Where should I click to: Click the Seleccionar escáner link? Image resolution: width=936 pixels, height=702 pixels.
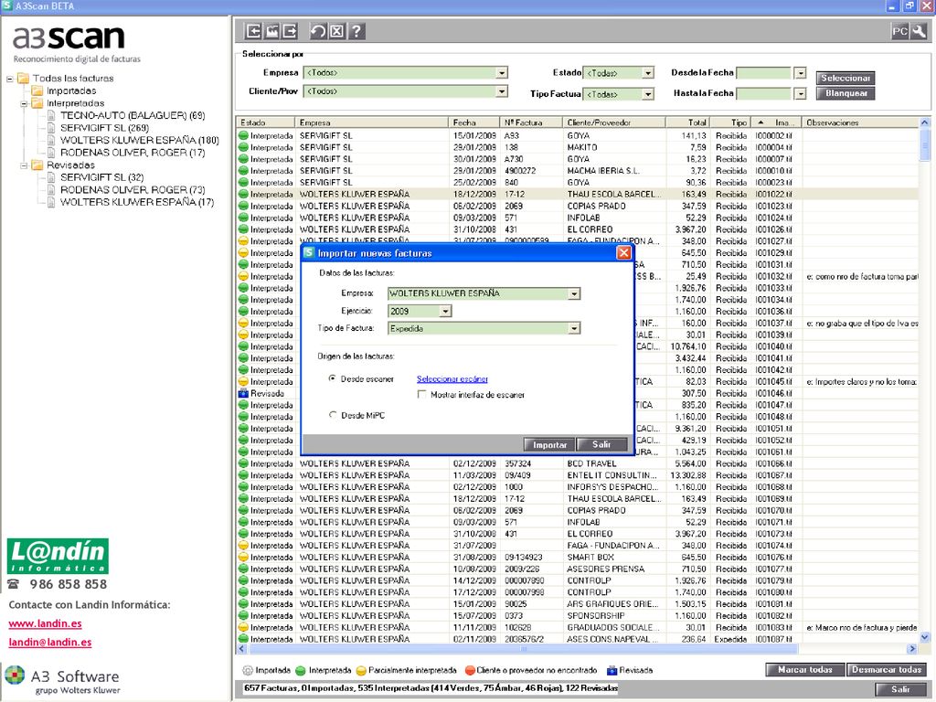[x=452, y=379]
